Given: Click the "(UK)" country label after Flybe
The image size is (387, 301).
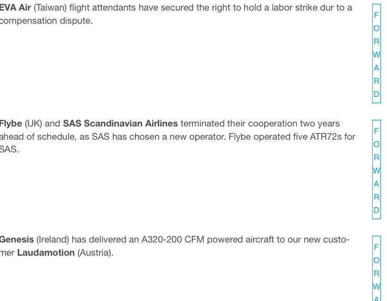Looking at the screenshot, I should (33, 124).
